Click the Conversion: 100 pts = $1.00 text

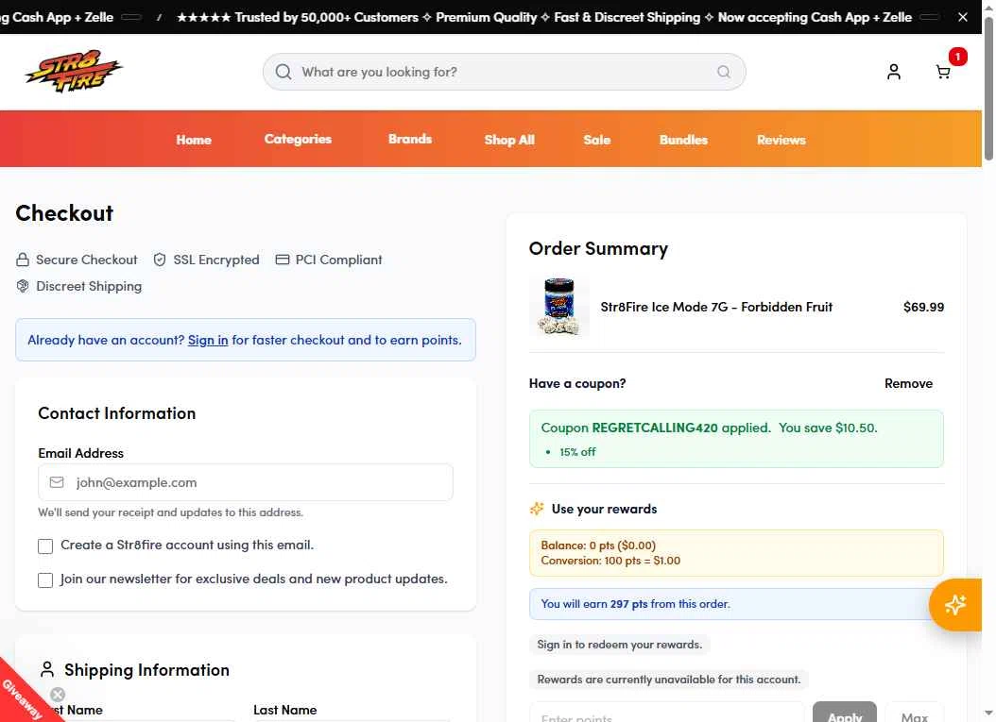pyautogui.click(x=610, y=561)
